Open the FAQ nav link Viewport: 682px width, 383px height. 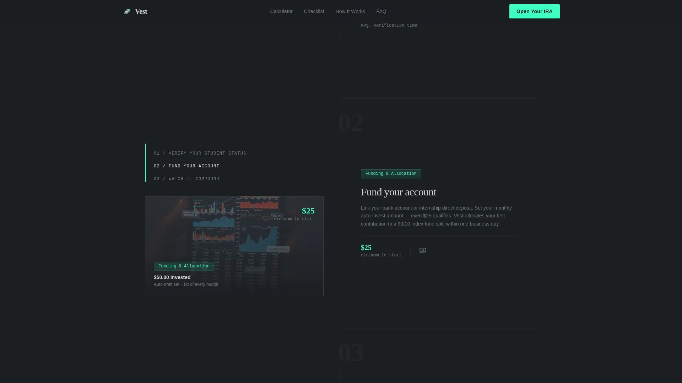[381, 11]
